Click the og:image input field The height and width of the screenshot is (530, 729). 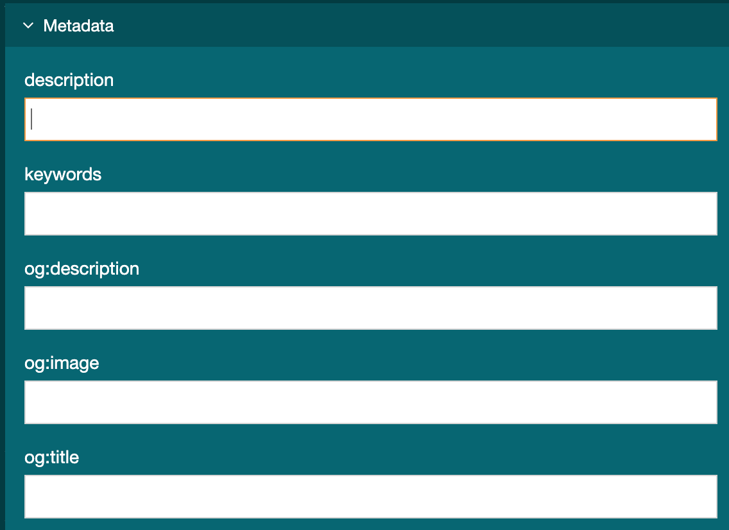click(370, 402)
